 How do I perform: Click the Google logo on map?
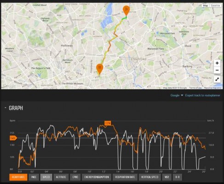point(9,86)
